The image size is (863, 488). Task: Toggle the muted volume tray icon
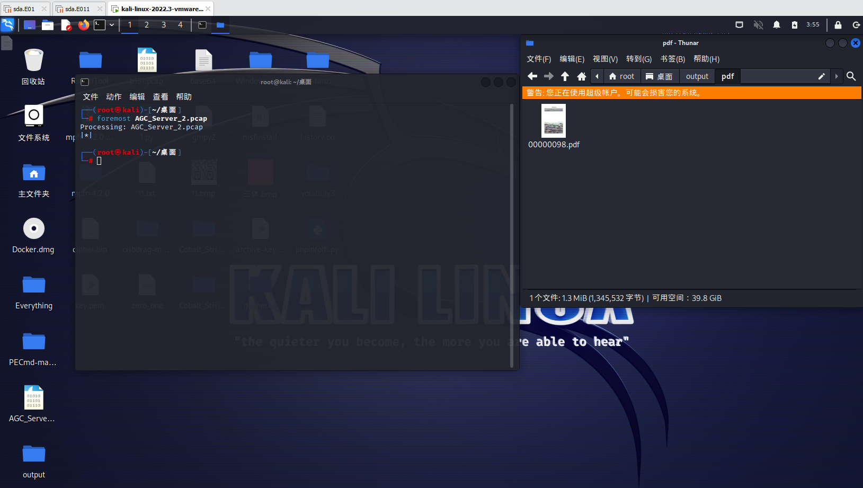759,25
